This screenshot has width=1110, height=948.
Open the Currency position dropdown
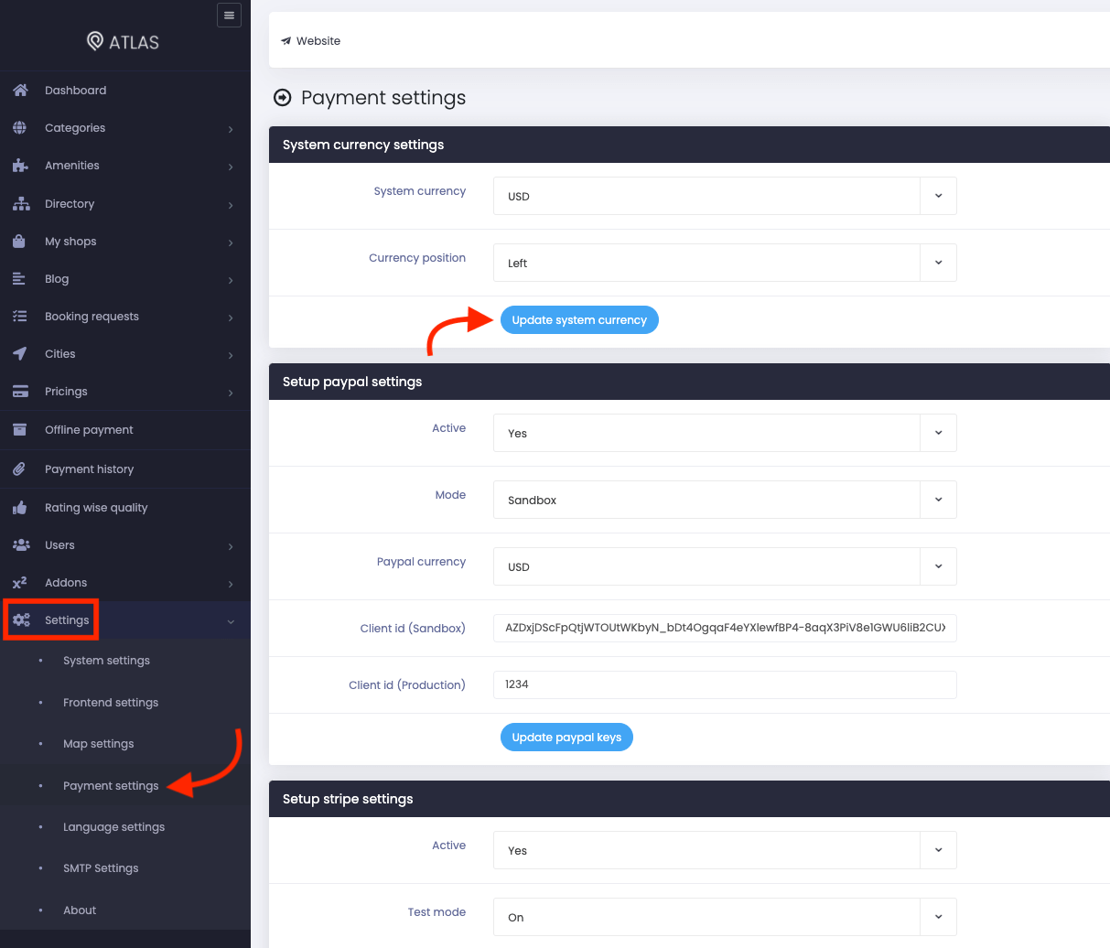725,263
